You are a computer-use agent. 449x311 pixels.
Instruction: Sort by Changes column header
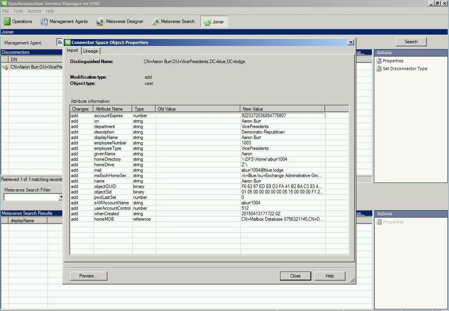pyautogui.click(x=82, y=109)
